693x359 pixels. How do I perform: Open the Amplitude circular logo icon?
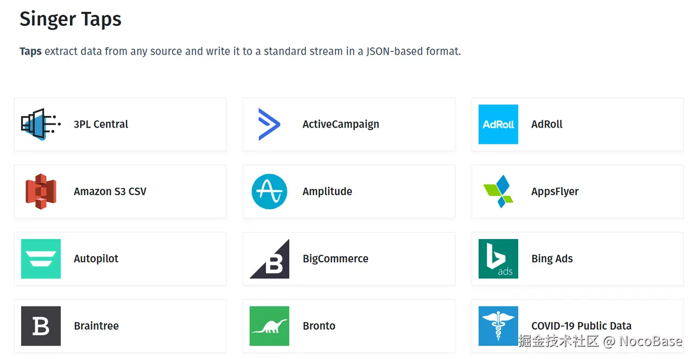point(269,191)
